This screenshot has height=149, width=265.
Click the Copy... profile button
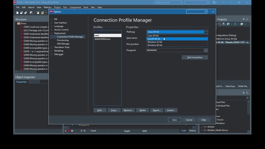coord(114,111)
